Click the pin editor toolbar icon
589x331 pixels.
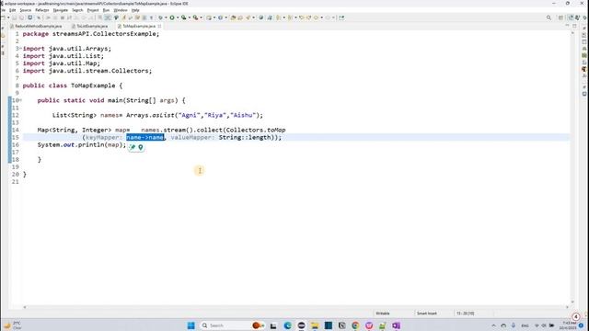pos(341,17)
